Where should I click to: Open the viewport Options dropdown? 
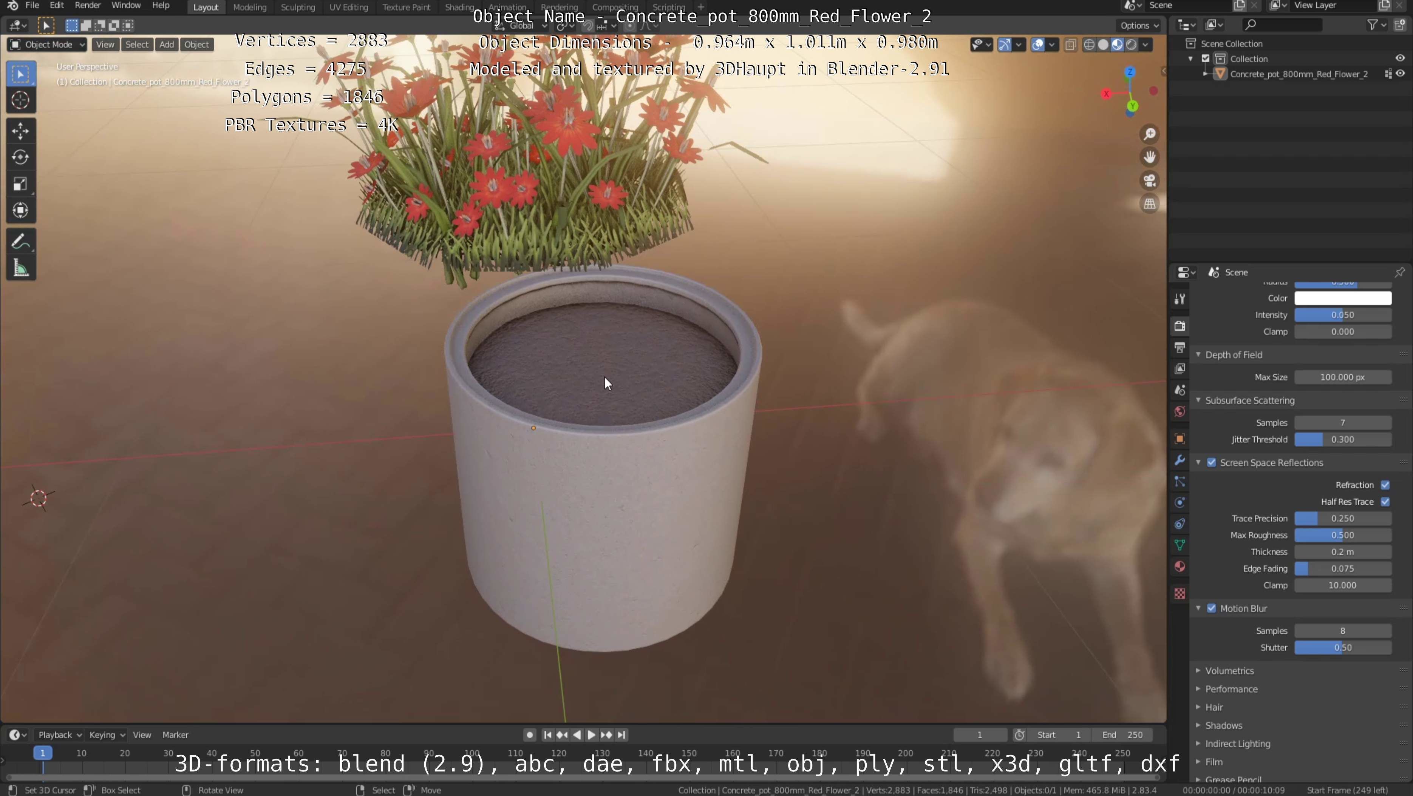click(1140, 25)
